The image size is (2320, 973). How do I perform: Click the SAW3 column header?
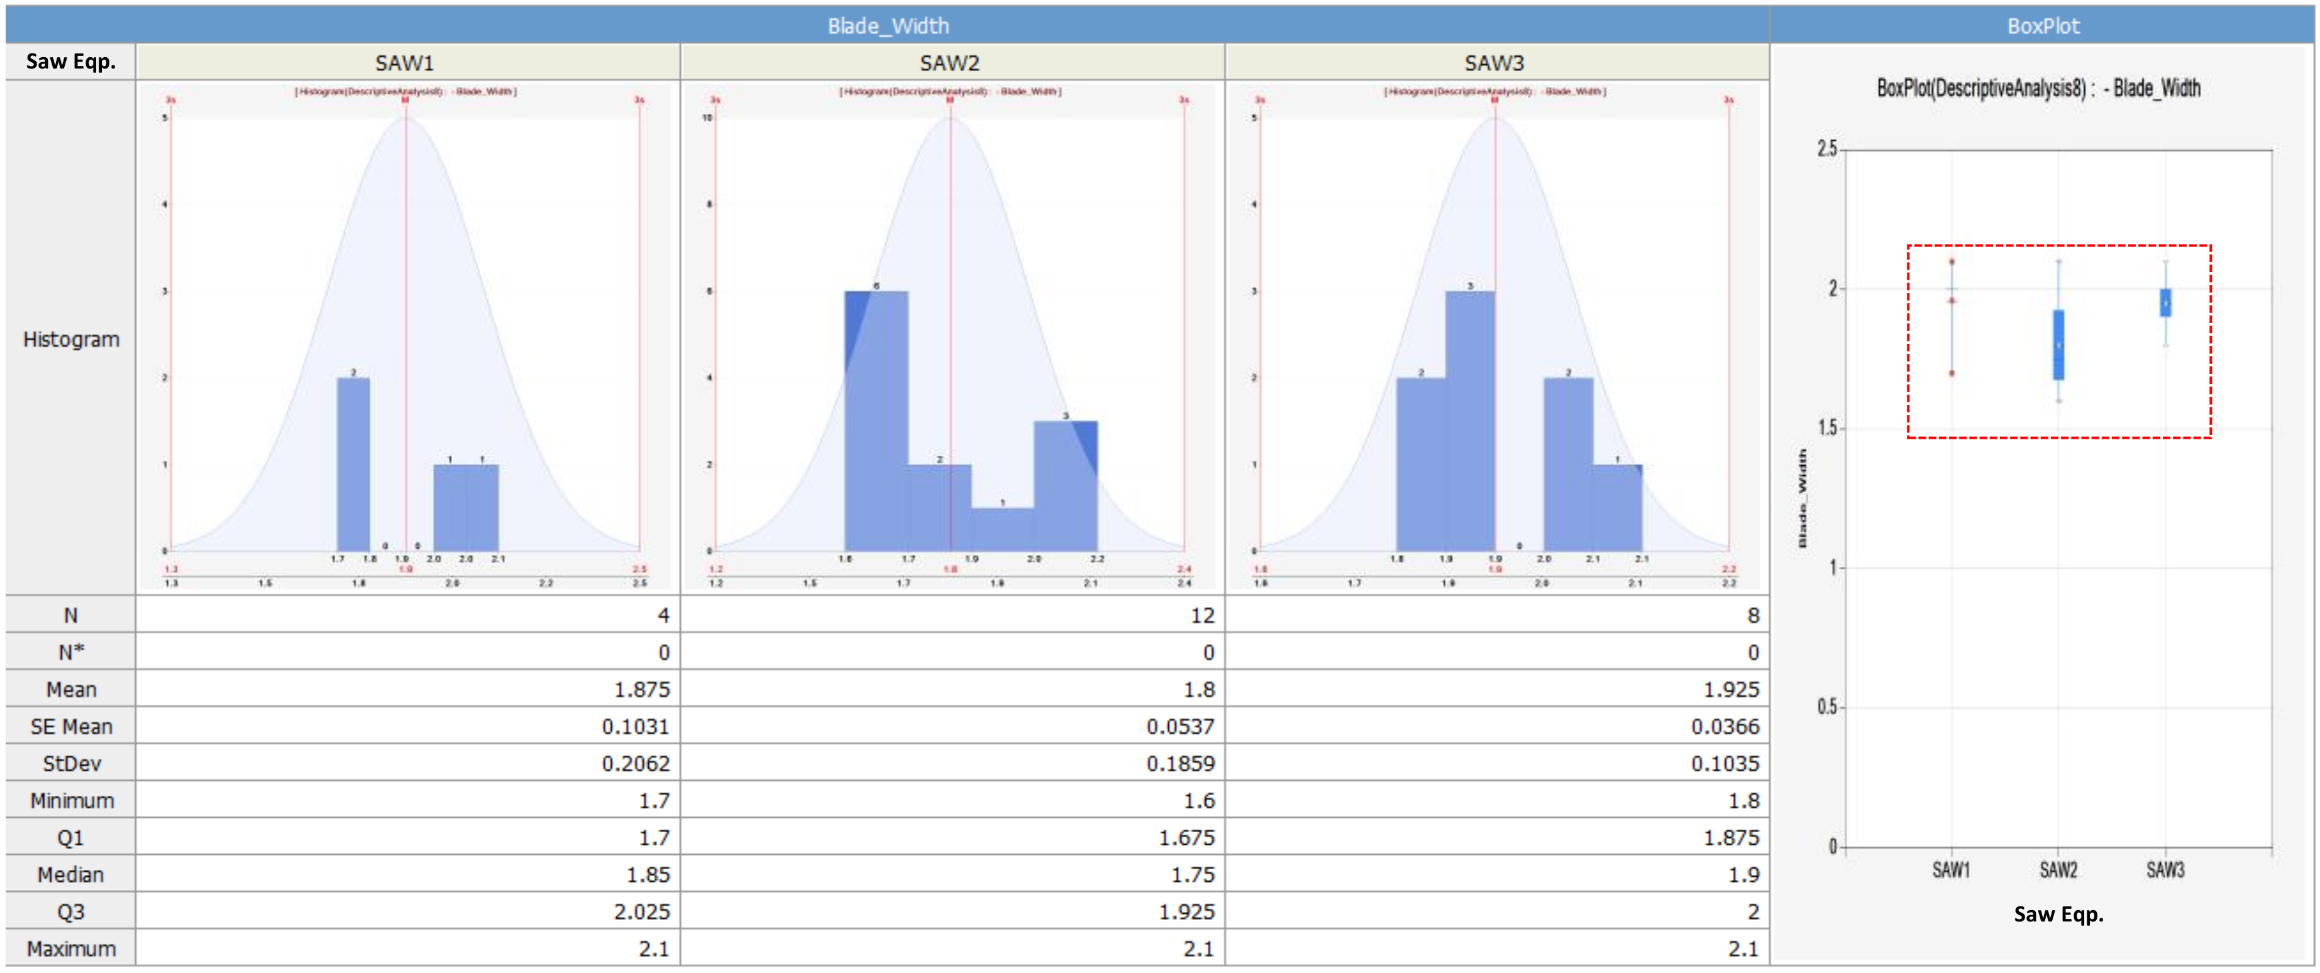(x=1493, y=63)
